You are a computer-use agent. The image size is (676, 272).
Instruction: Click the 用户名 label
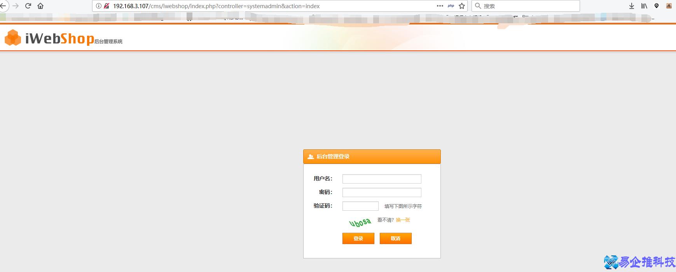pos(323,179)
